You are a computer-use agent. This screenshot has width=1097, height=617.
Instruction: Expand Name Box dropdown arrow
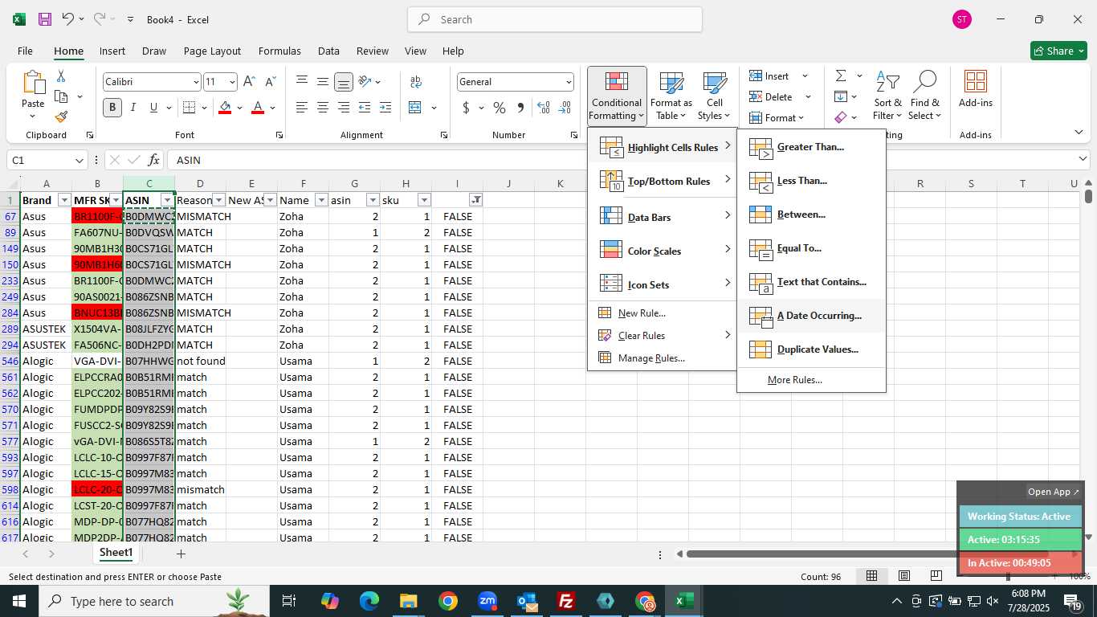(x=79, y=160)
